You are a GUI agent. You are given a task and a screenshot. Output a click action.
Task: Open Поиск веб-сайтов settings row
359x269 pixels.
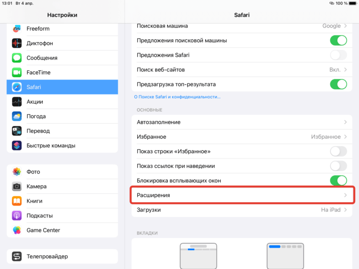[242, 70]
